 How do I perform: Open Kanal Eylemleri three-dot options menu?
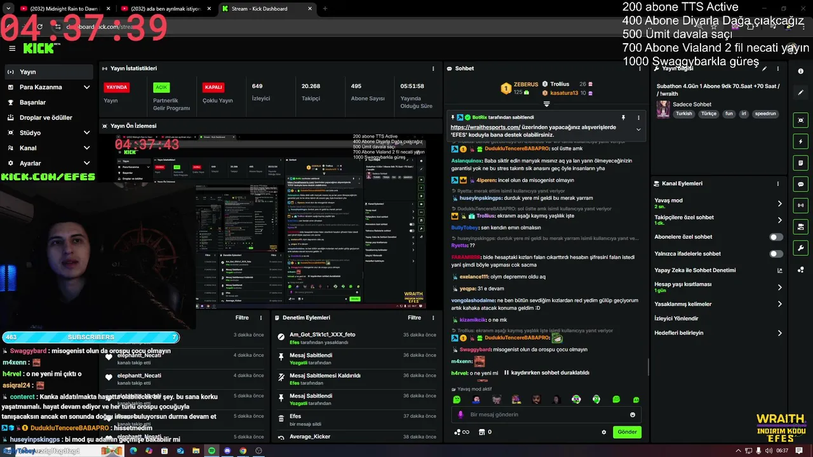tap(778, 183)
